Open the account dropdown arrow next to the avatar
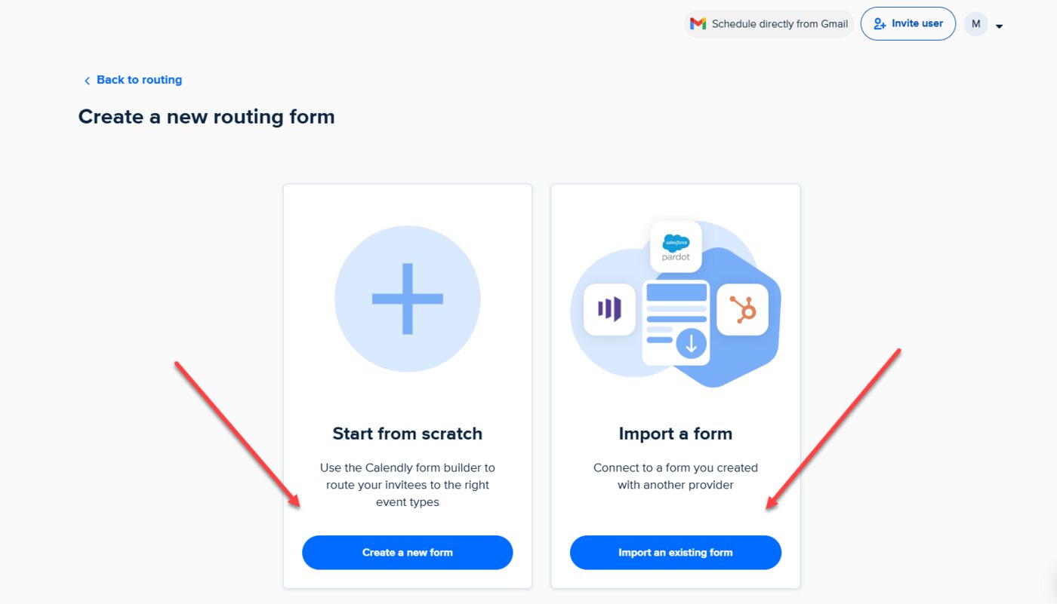1057x604 pixels. click(999, 26)
